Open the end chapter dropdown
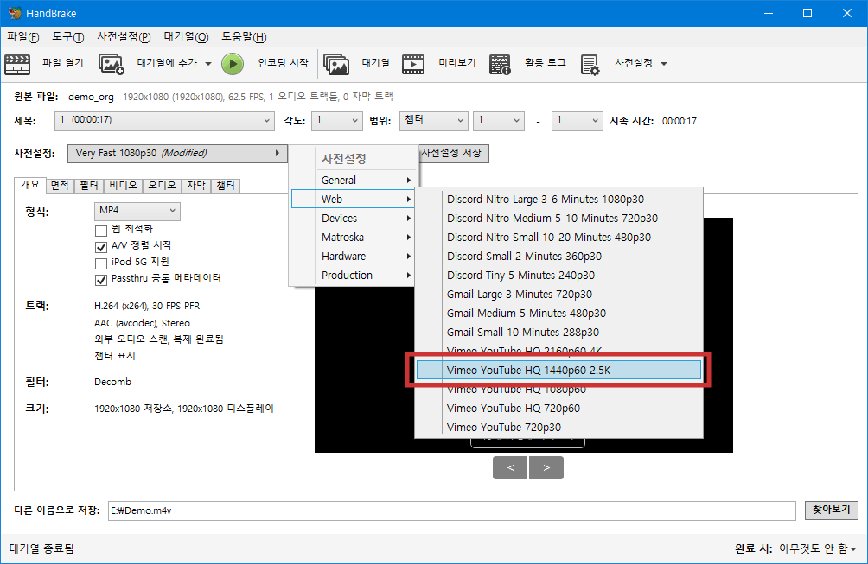868x564 pixels. (x=578, y=121)
